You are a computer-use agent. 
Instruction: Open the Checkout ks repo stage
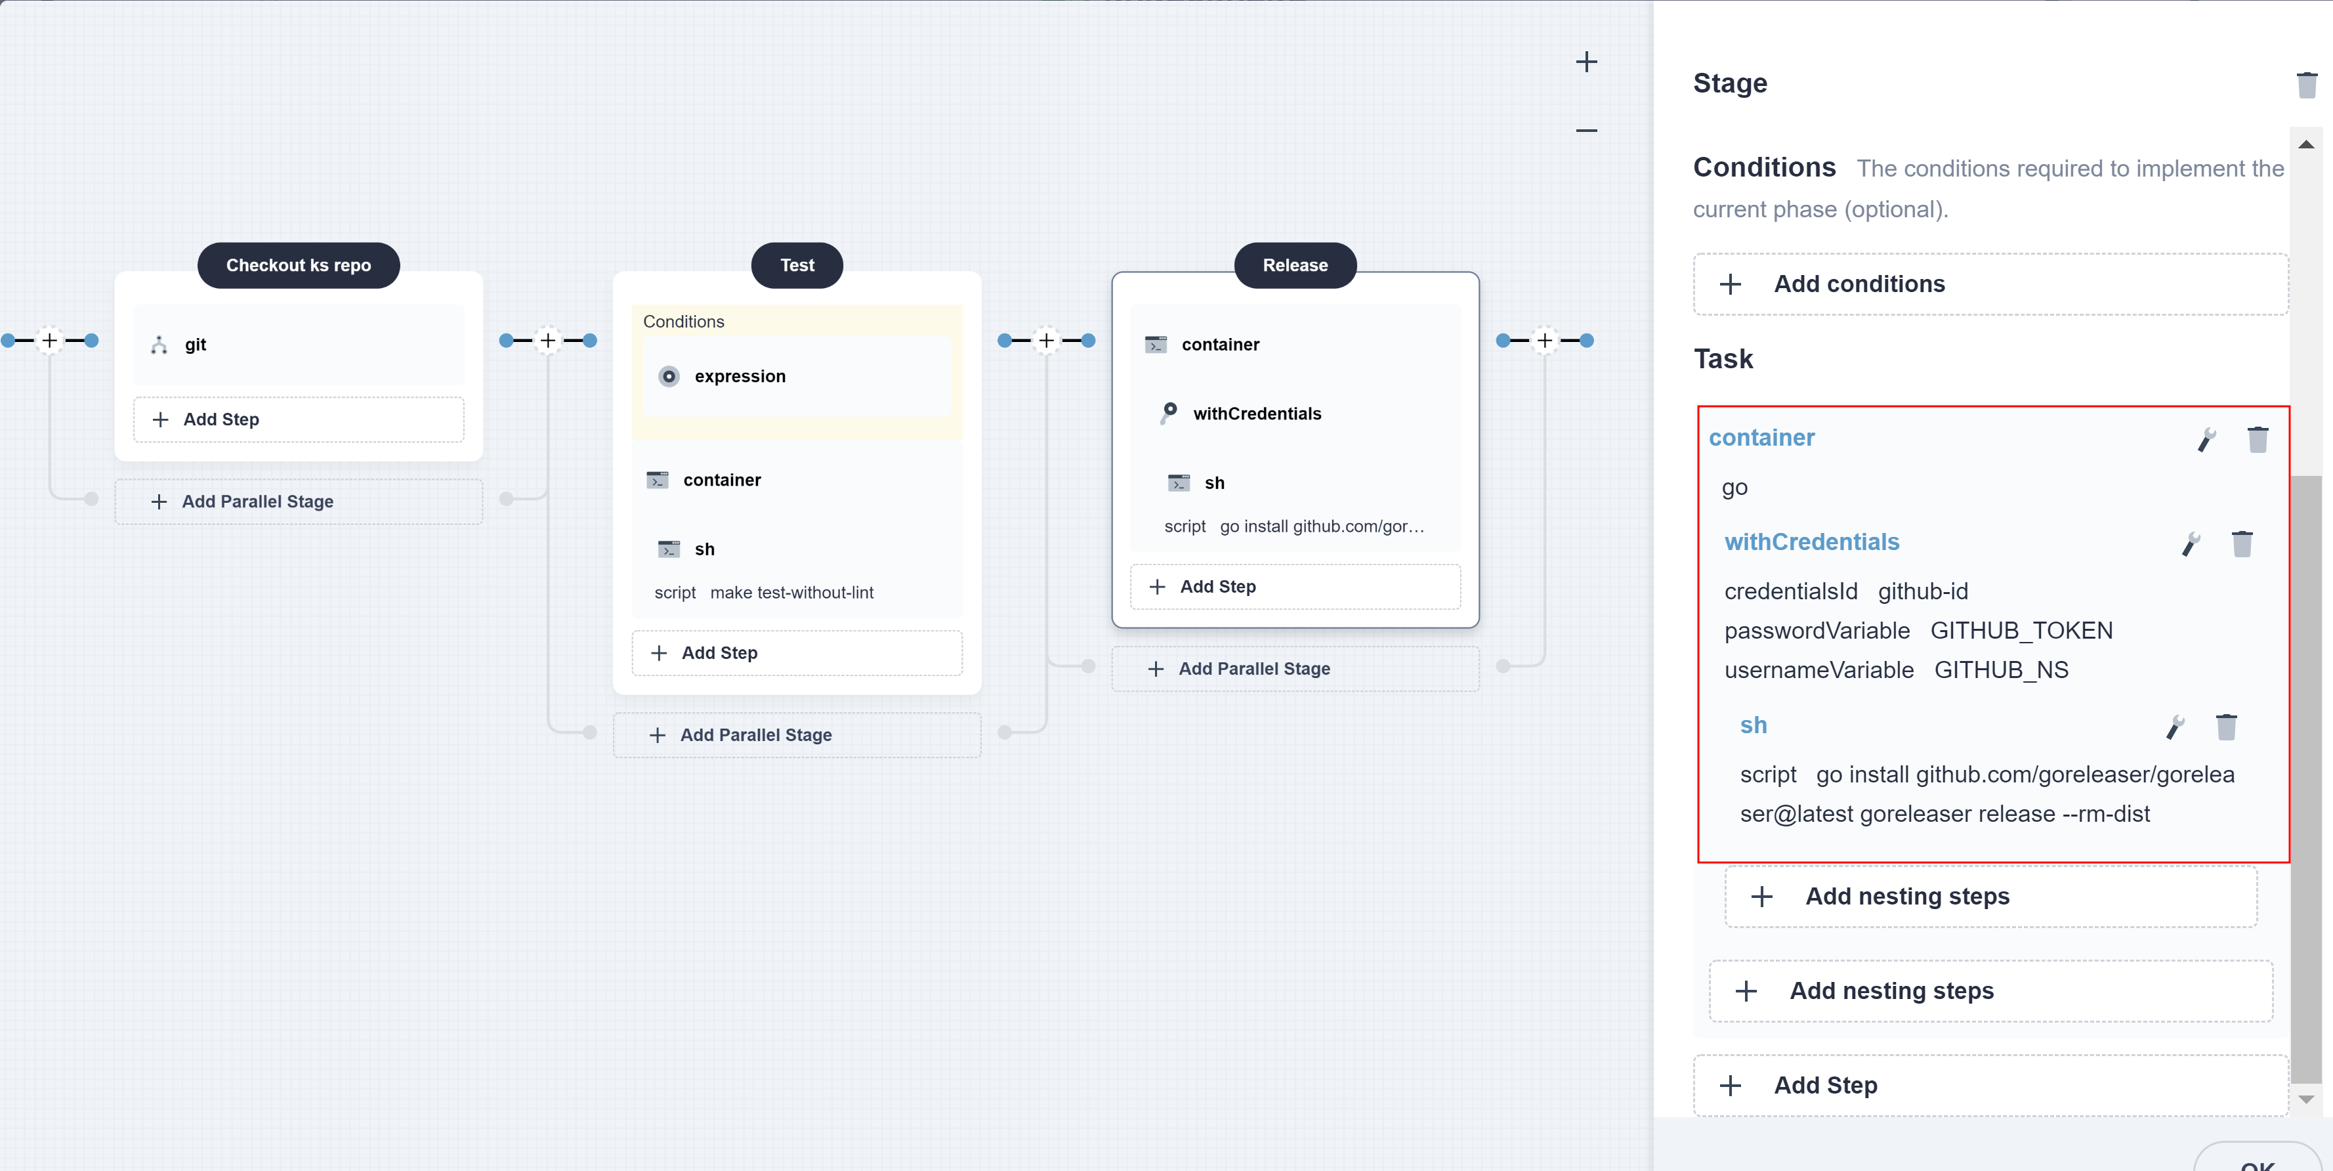(298, 265)
